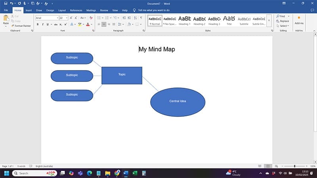Click the Sort paragraph icon

pyautogui.click(x=135, y=18)
